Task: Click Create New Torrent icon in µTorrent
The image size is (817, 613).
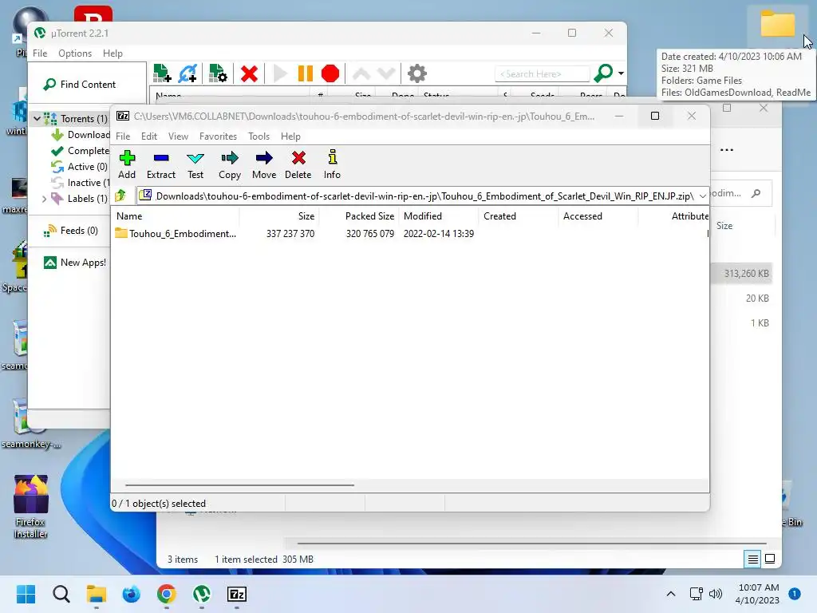Action: 218,73
